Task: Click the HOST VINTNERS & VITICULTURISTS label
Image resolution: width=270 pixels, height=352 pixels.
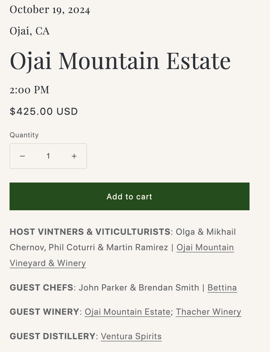Action: (90, 232)
